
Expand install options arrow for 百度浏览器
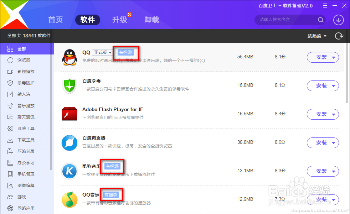click(x=334, y=143)
